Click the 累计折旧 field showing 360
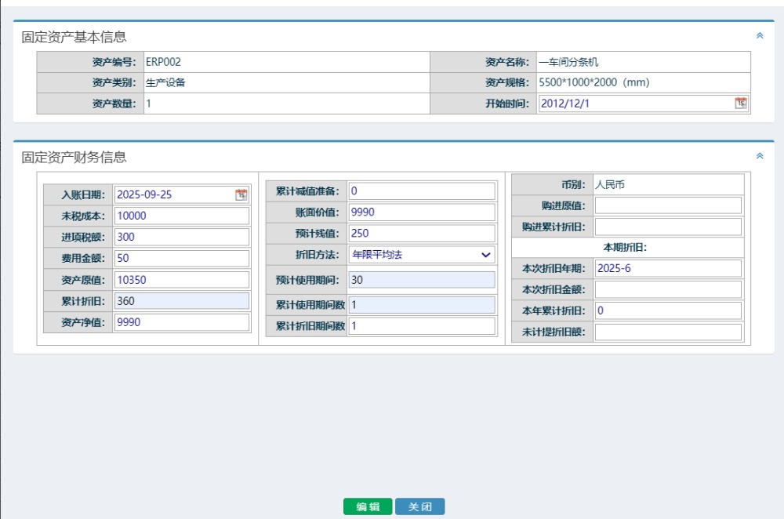Image resolution: width=784 pixels, height=519 pixels. pos(181,301)
